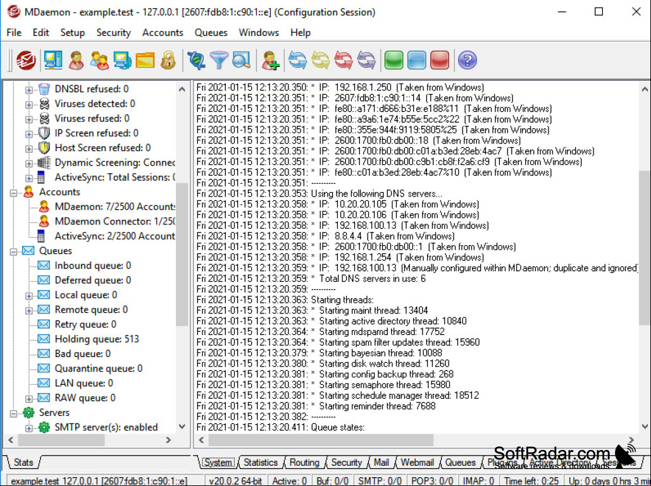Image resolution: width=651 pixels, height=486 pixels.
Task: Click the green gear Servers icon
Action: pos(28,413)
